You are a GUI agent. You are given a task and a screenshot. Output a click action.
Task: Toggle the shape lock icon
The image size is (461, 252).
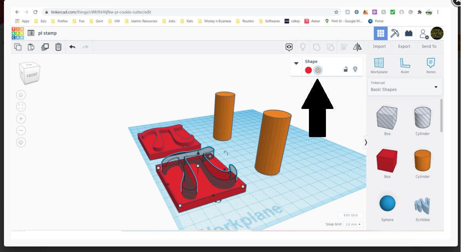tap(345, 69)
